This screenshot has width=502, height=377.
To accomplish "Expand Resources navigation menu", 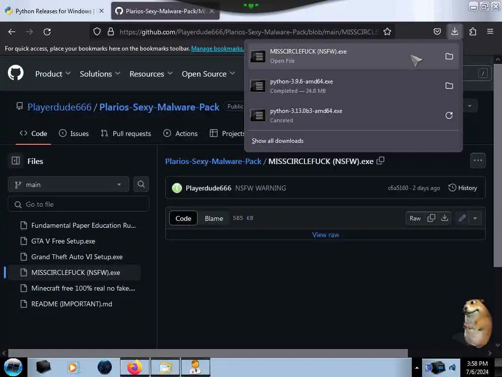I will [151, 74].
